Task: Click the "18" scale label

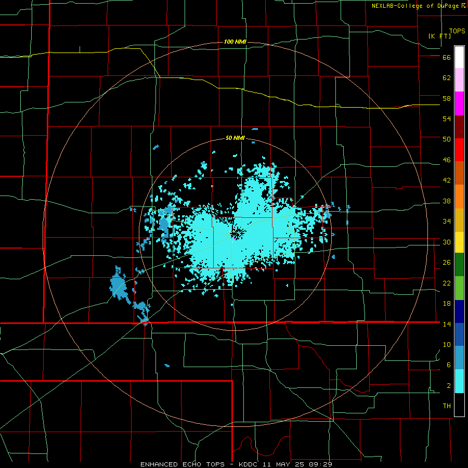Action: tap(447, 304)
